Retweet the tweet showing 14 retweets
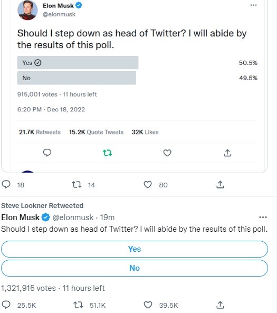The image size is (277, 313). point(77,185)
